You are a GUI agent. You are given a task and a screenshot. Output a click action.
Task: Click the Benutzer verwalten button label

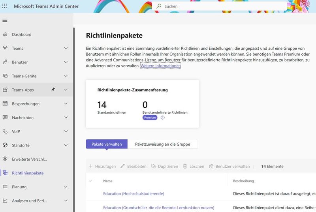[233, 166]
